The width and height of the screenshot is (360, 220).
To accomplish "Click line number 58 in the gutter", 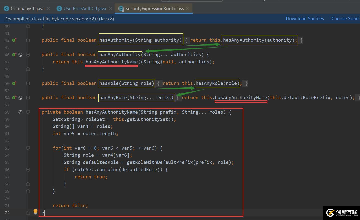I will pos(7,112).
